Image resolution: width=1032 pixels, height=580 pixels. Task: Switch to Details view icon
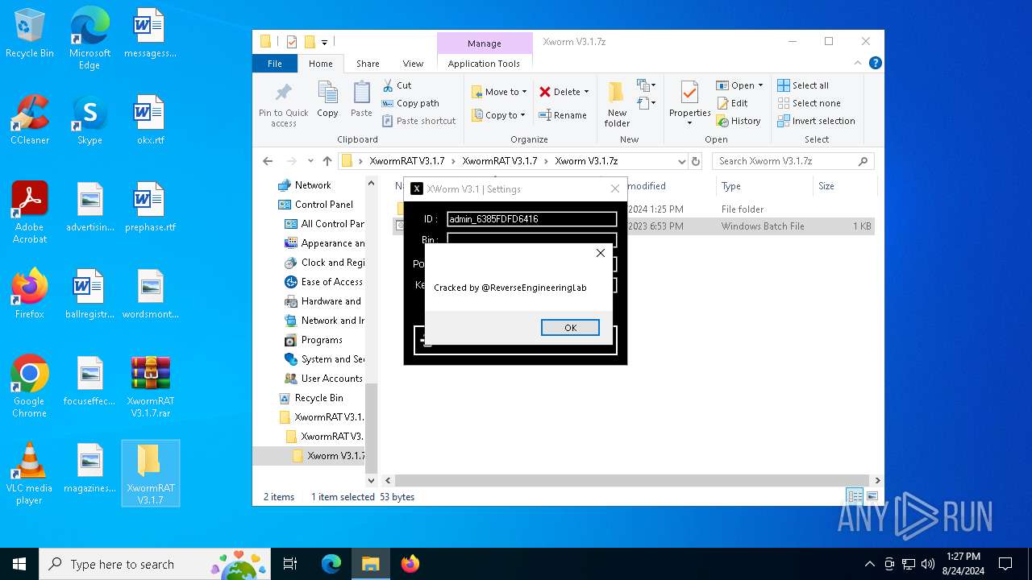click(x=854, y=496)
